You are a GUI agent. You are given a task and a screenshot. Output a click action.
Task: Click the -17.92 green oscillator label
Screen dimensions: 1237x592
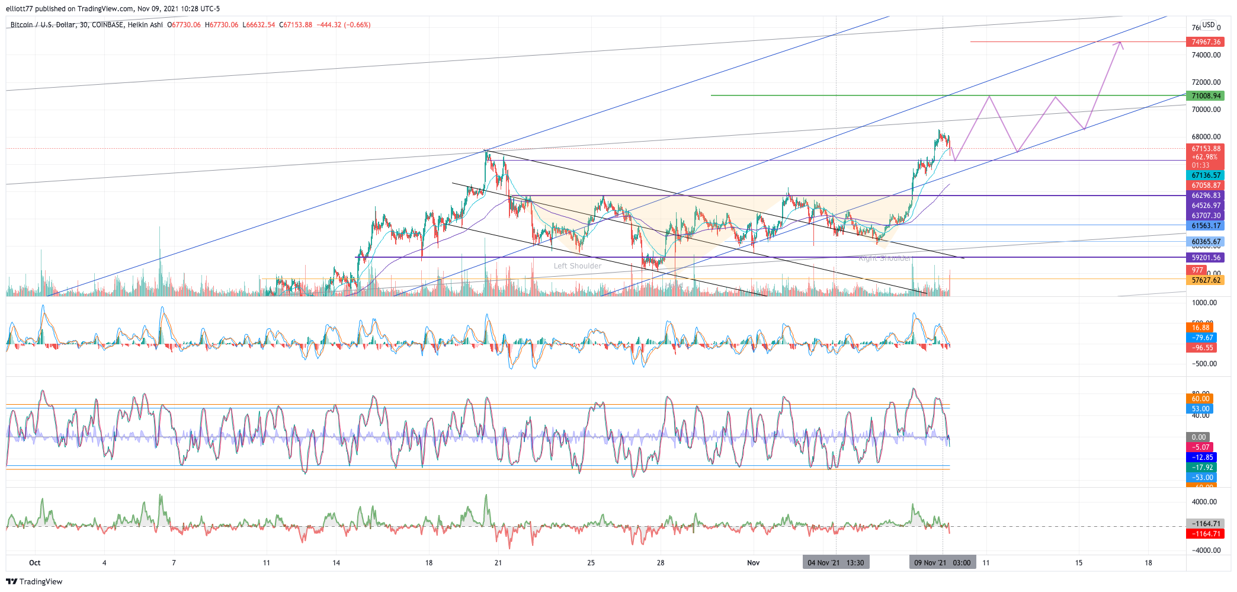pos(1201,468)
